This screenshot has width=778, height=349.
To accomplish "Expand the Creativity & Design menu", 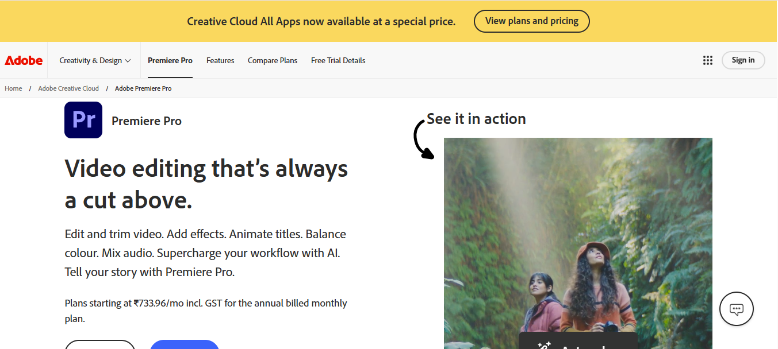I will 95,60.
